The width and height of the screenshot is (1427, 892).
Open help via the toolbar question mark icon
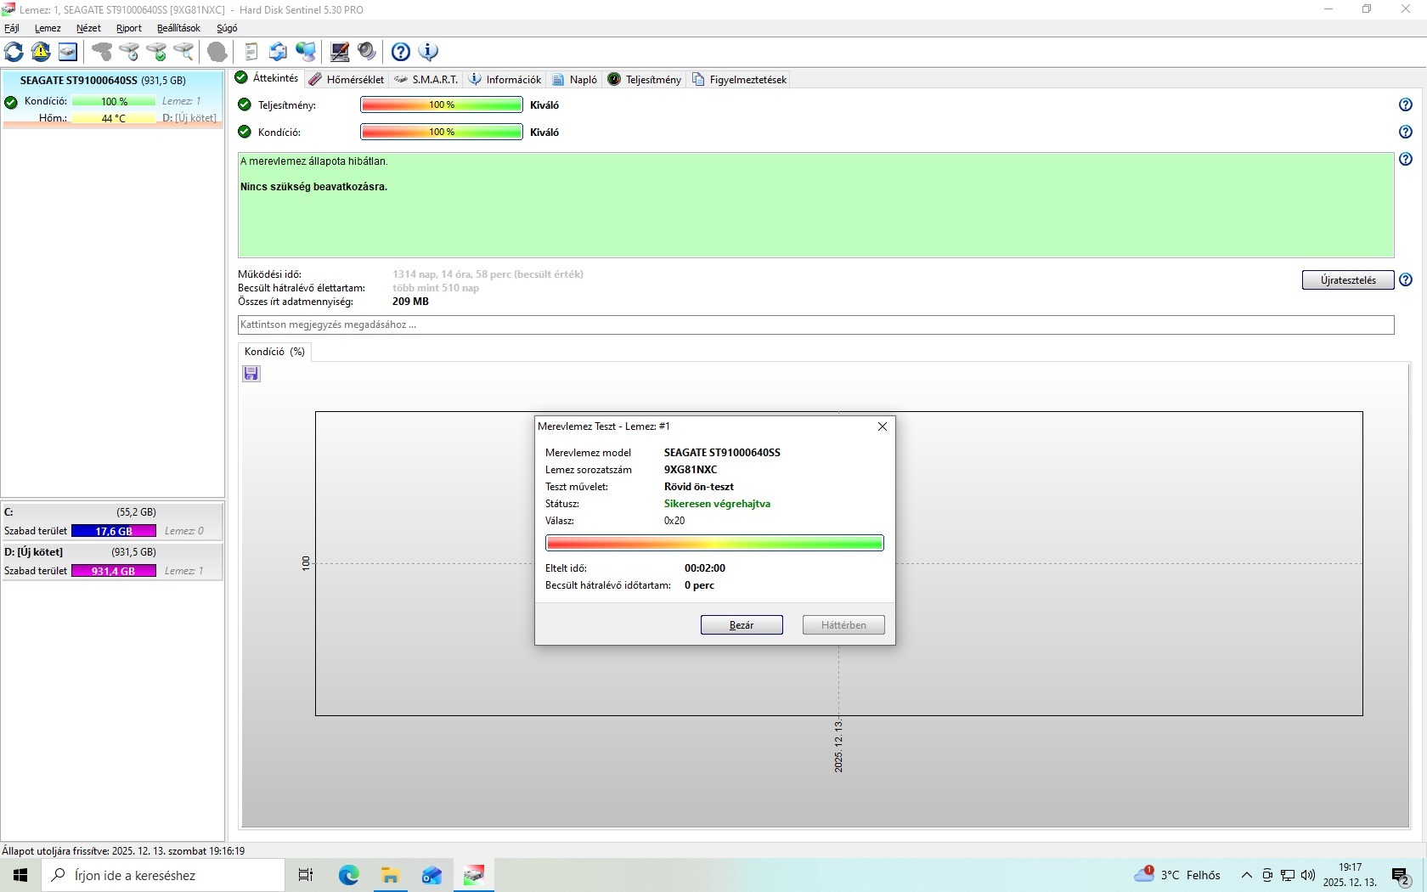401,52
